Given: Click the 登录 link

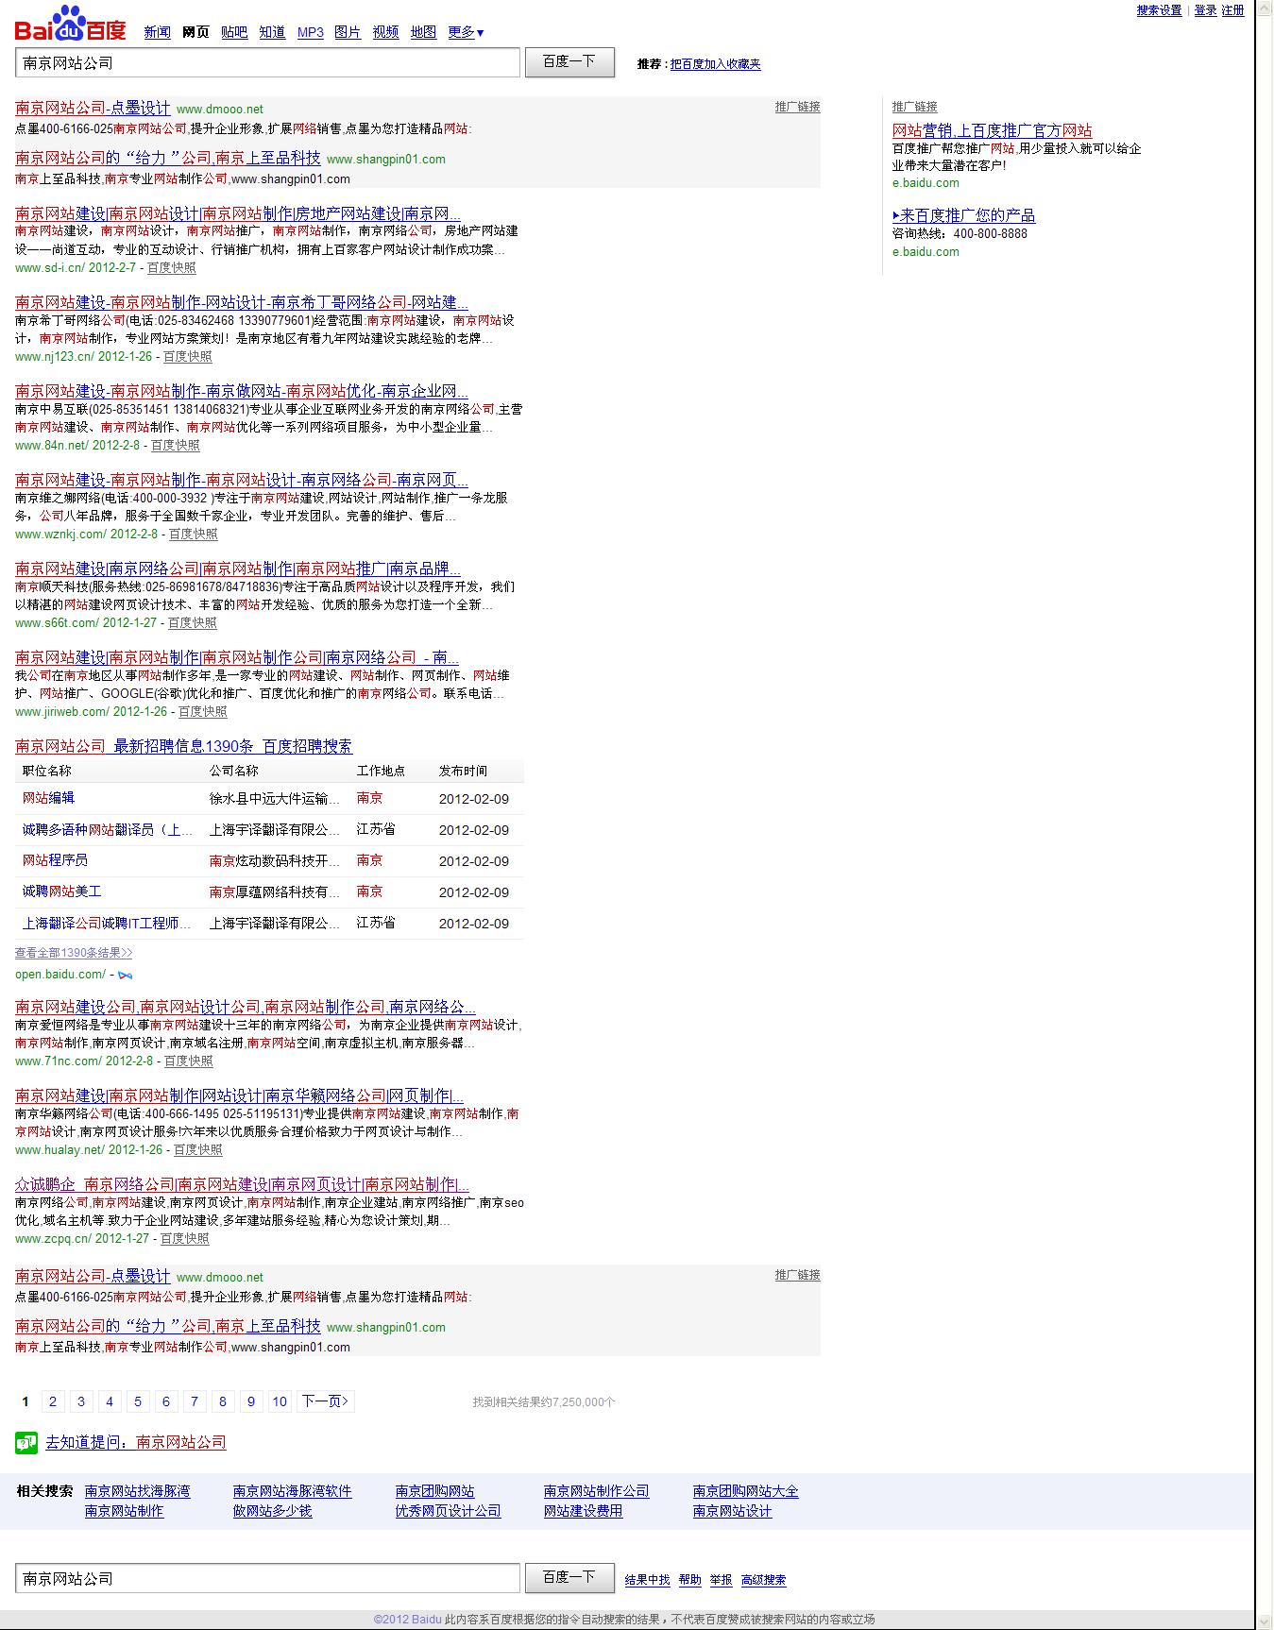Looking at the screenshot, I should pos(1205,10).
